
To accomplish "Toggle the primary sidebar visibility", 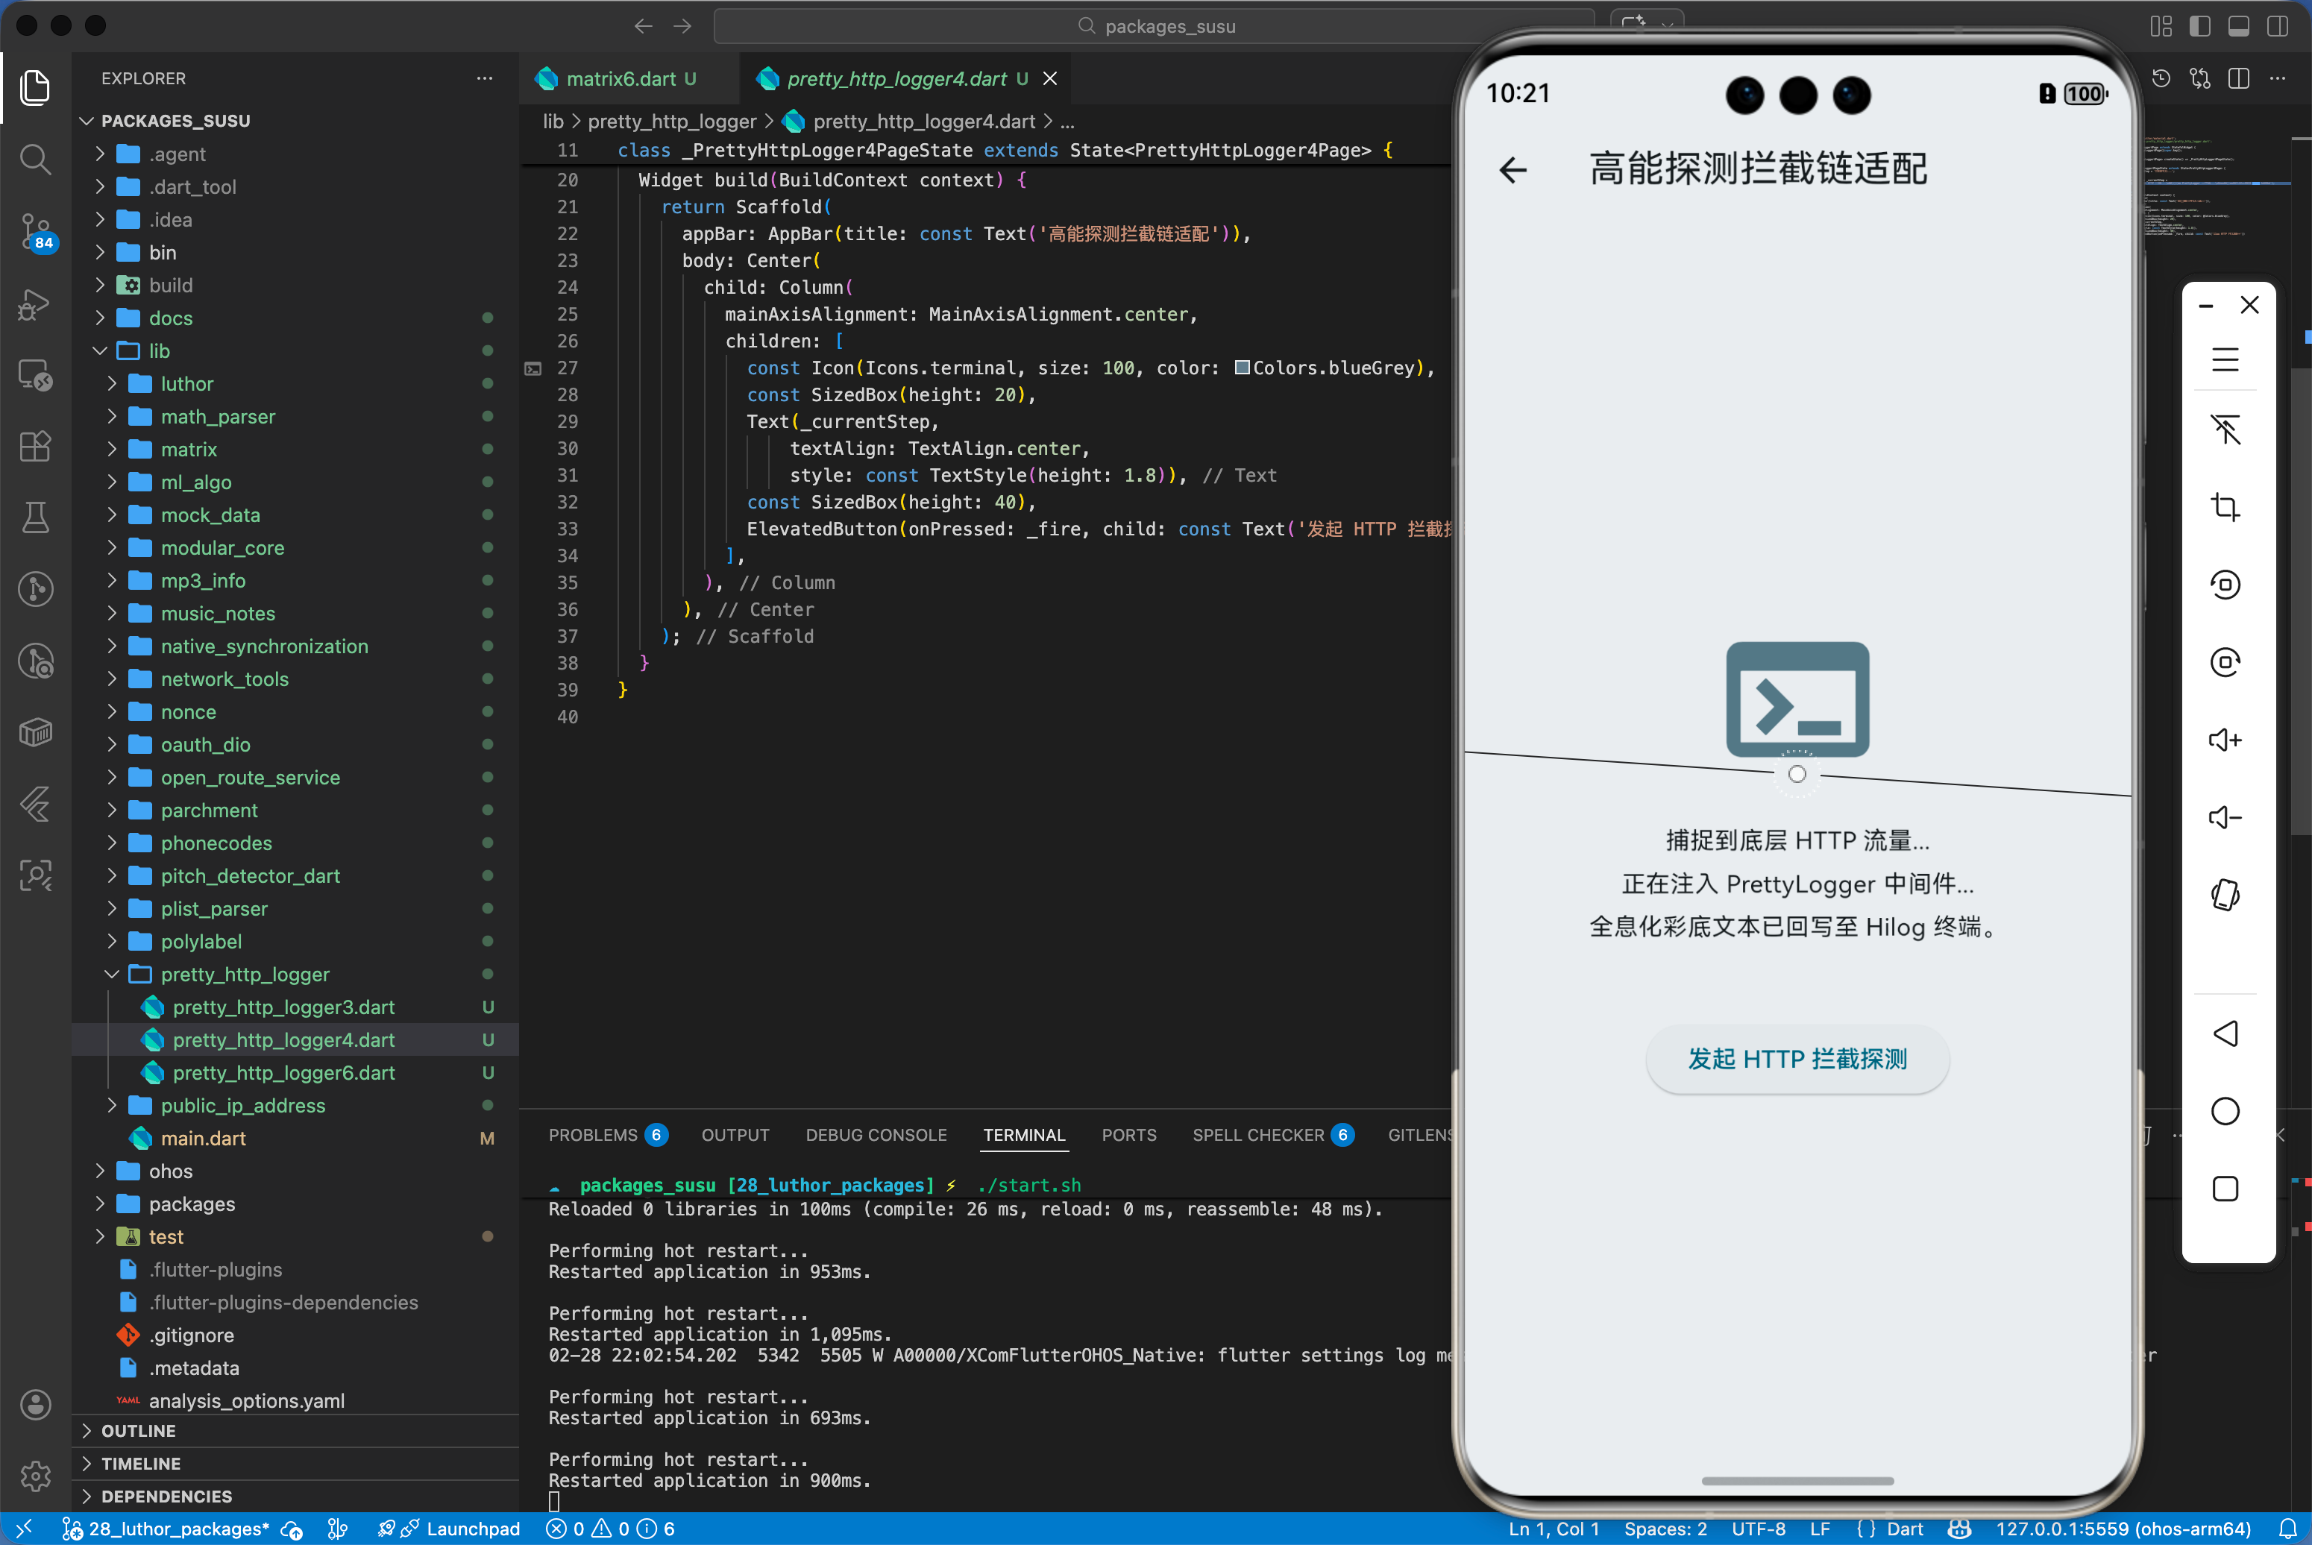I will (2199, 27).
